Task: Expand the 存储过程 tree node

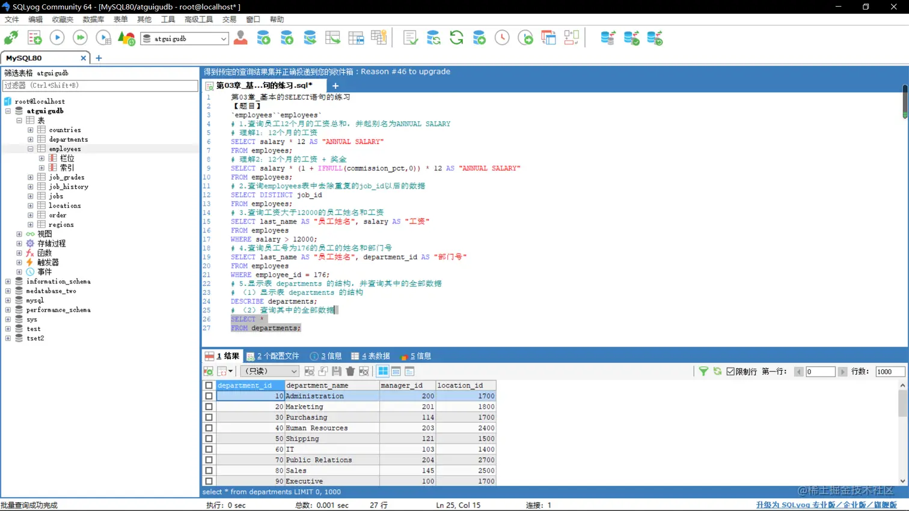Action: coord(19,244)
